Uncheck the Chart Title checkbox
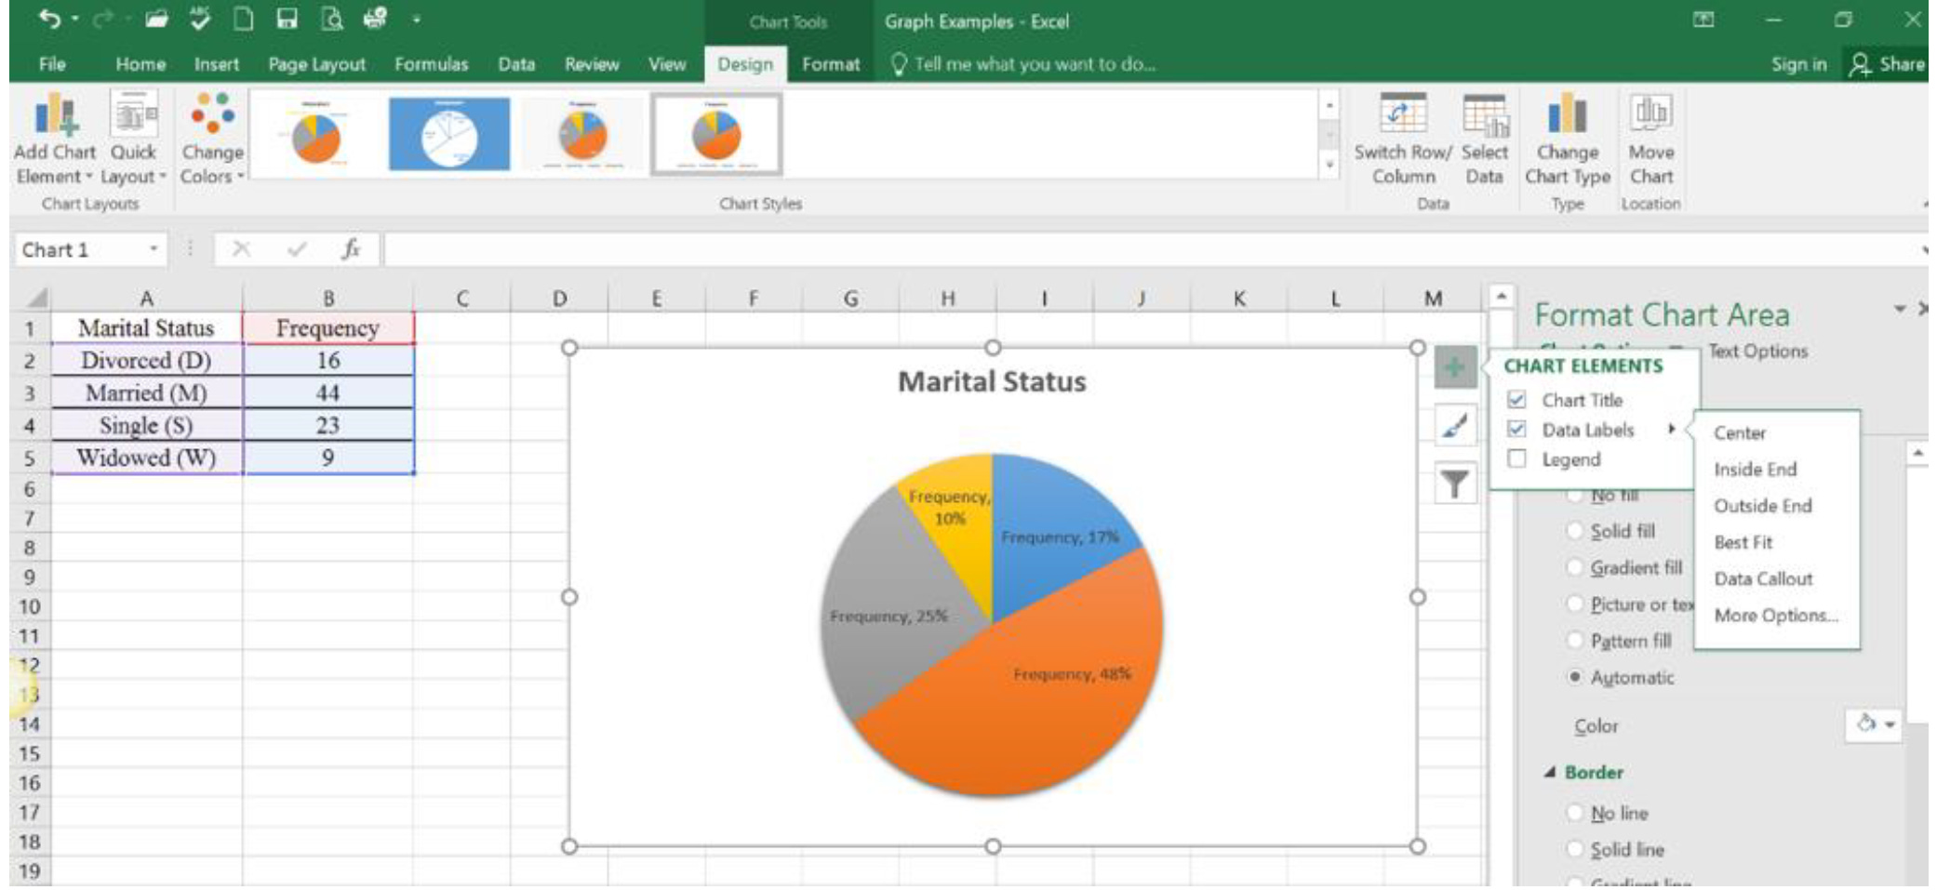 [1516, 400]
